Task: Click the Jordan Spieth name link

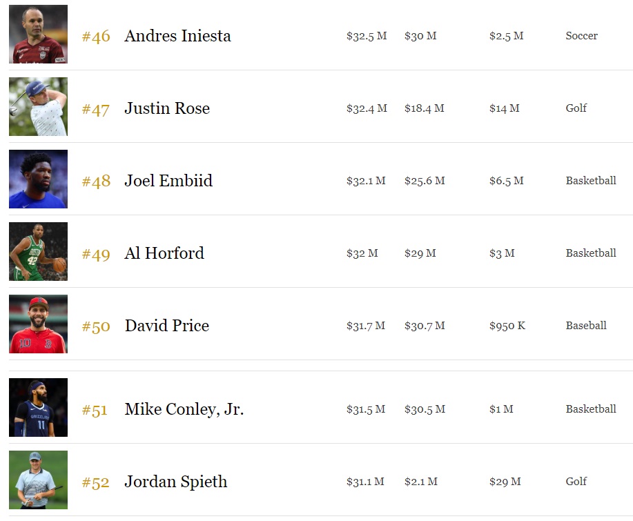Action: coord(175,482)
